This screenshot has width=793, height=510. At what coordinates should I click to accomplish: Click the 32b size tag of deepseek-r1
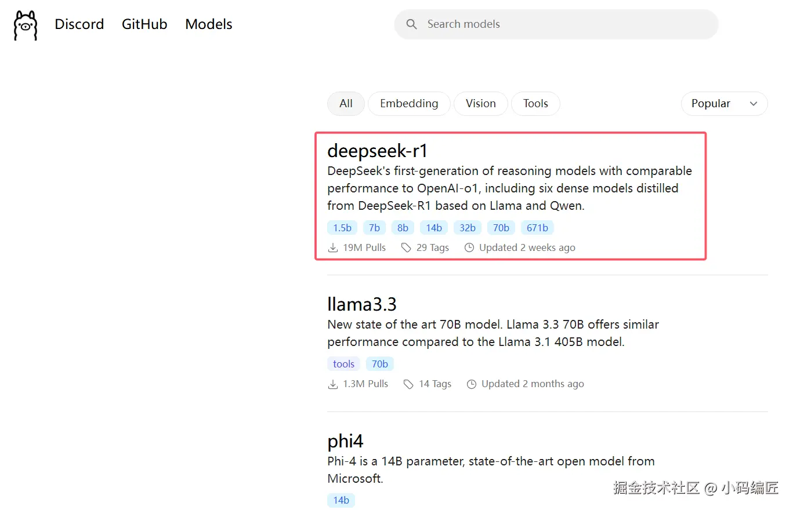pos(468,228)
